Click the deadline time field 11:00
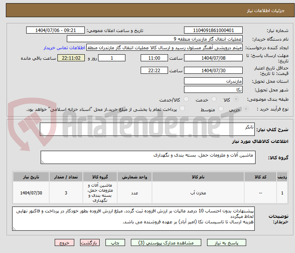The height and width of the screenshot is (253, 295). (x=154, y=58)
